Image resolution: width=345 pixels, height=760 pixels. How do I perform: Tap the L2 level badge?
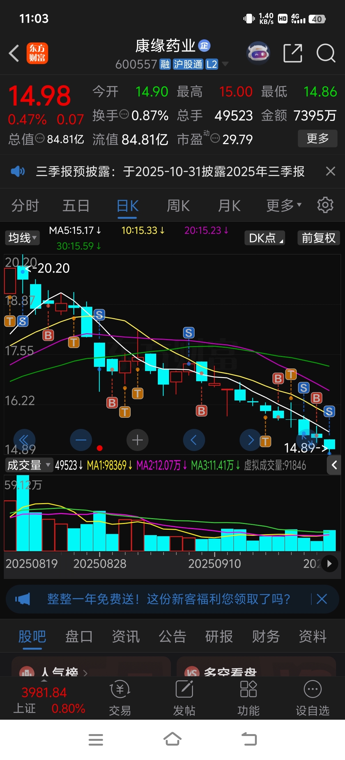pos(211,64)
